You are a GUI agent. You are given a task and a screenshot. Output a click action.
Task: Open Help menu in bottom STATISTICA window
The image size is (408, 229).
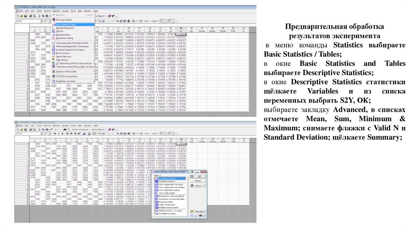pos(96,126)
